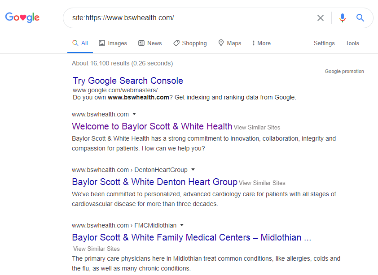
Task: Click the Google logo to go home
Action: (x=22, y=17)
